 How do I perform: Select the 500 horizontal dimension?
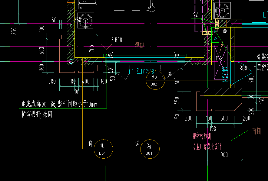(x=224, y=118)
